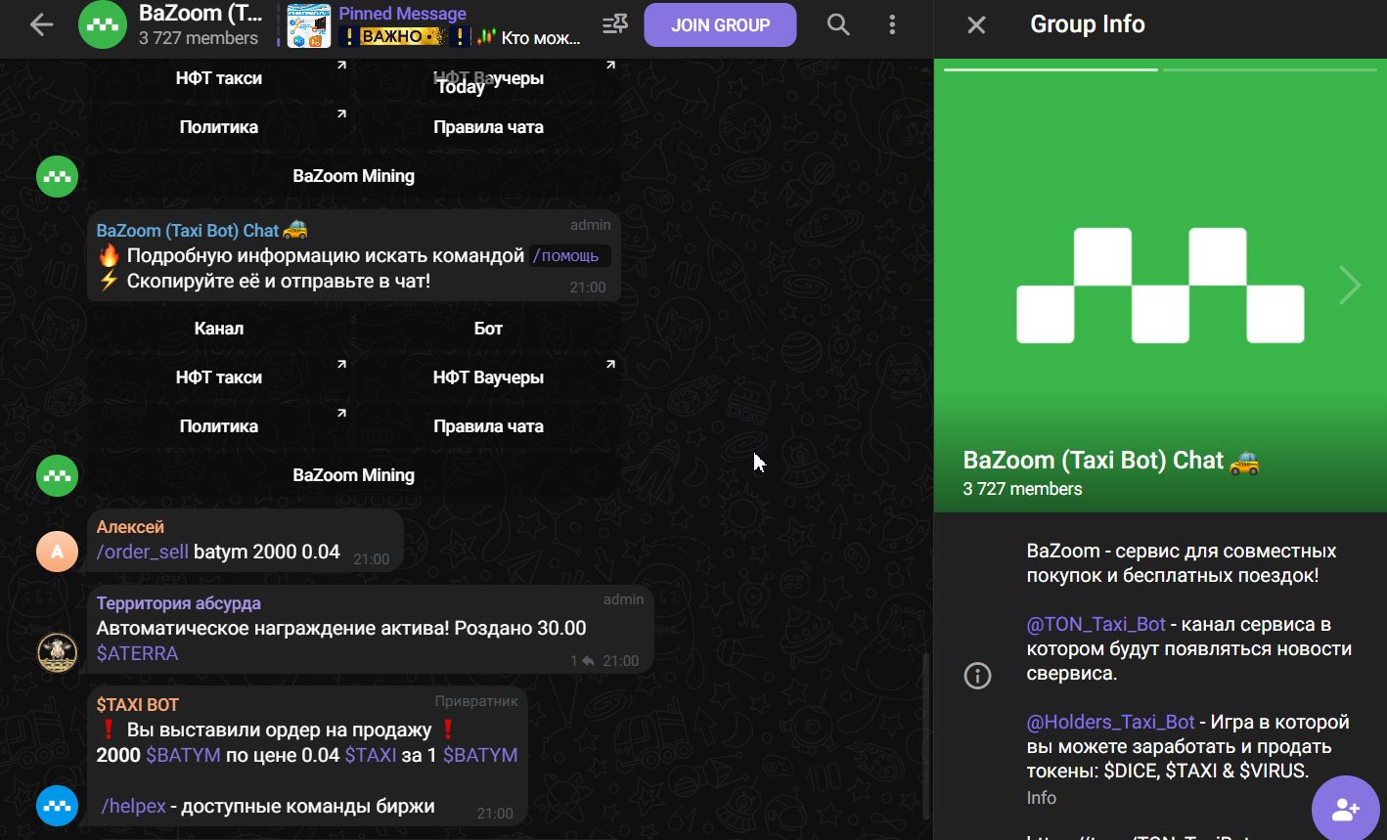
Task: Click the /order_sell command in Алексей's message
Action: [x=143, y=552]
